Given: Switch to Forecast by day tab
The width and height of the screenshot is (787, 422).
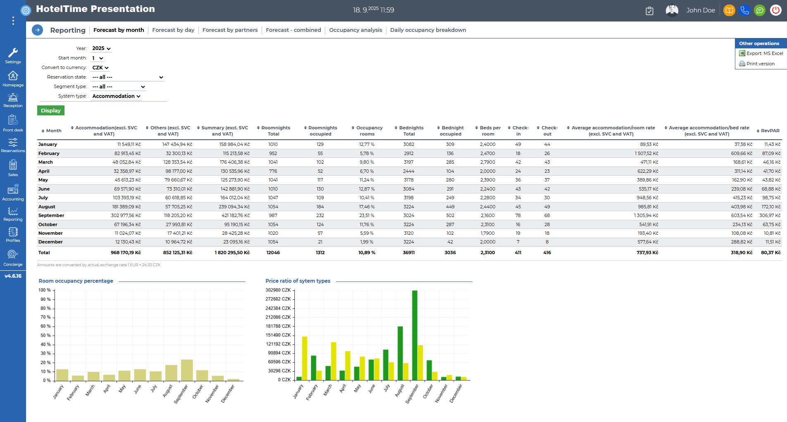Looking at the screenshot, I should coord(173,30).
